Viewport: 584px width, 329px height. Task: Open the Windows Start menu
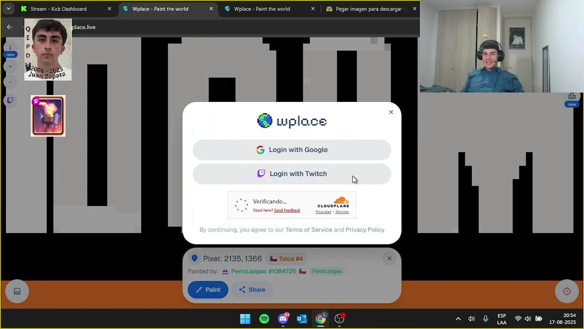pos(245,319)
